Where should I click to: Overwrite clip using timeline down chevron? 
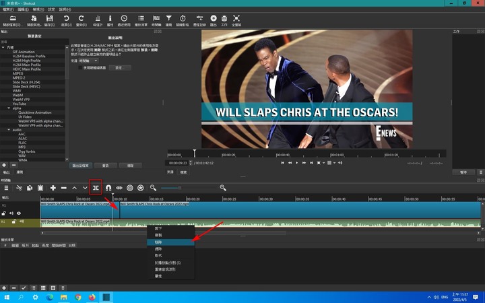click(85, 188)
